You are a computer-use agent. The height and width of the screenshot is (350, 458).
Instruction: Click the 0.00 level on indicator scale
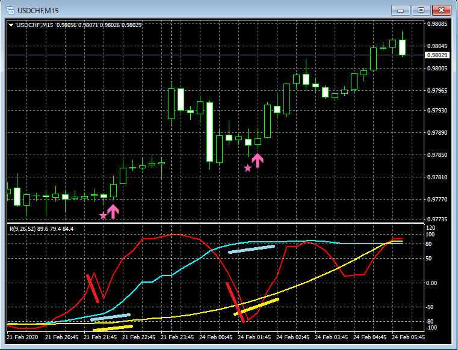(x=432, y=283)
